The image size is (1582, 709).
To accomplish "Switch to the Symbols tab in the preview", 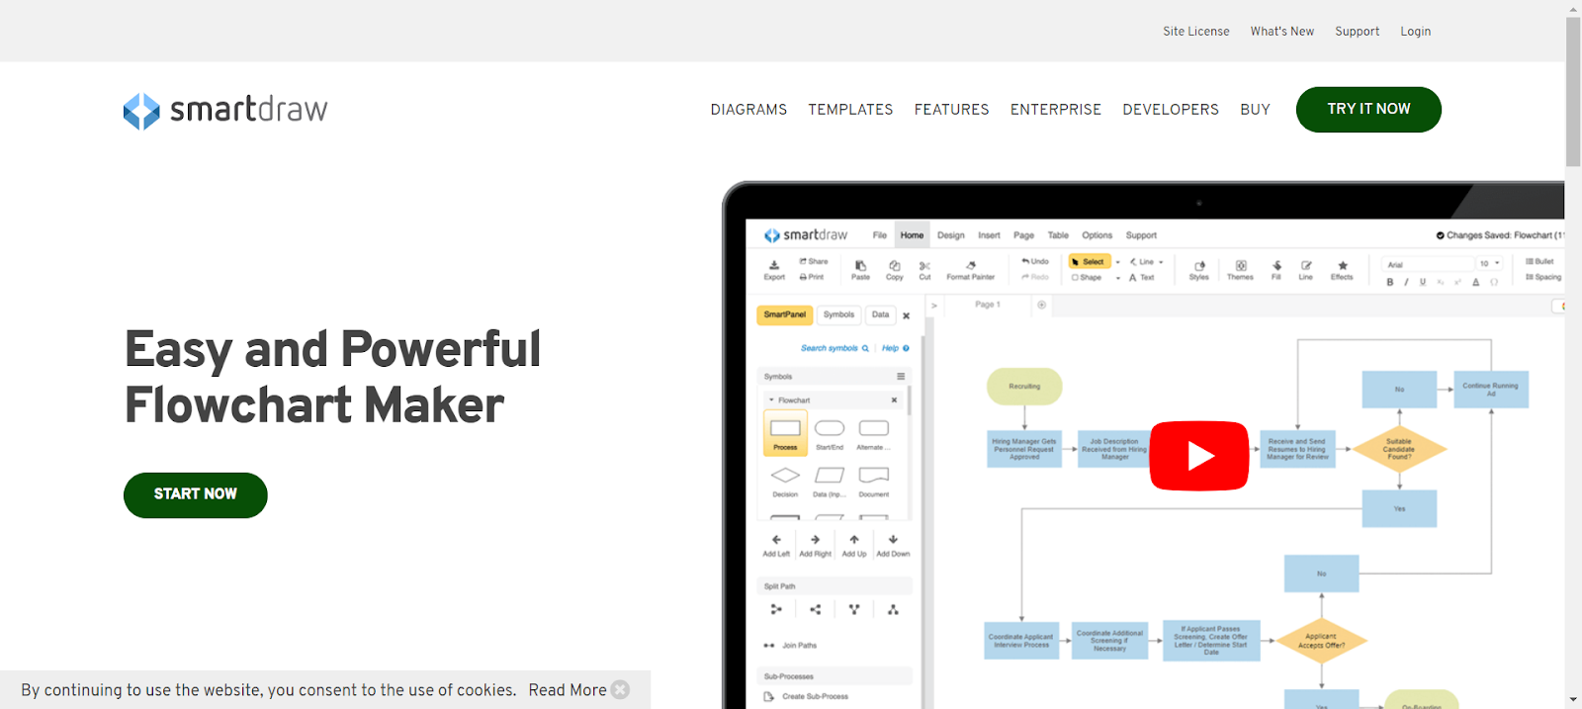I will (838, 314).
